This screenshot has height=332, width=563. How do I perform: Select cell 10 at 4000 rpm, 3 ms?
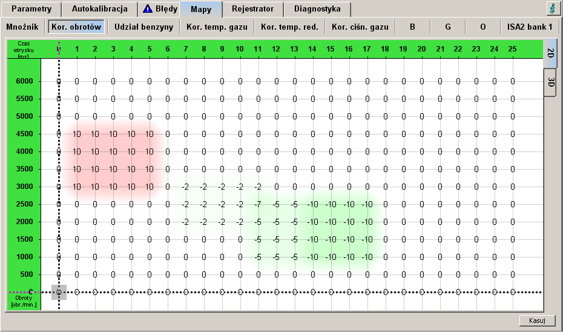click(113, 151)
